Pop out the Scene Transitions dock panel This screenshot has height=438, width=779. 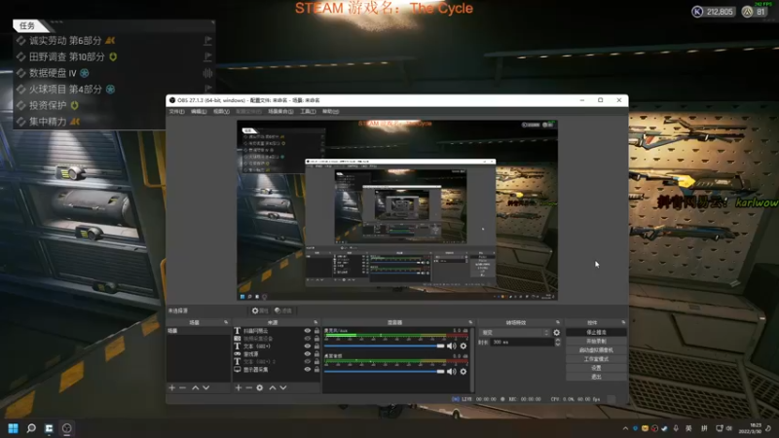[x=557, y=323]
